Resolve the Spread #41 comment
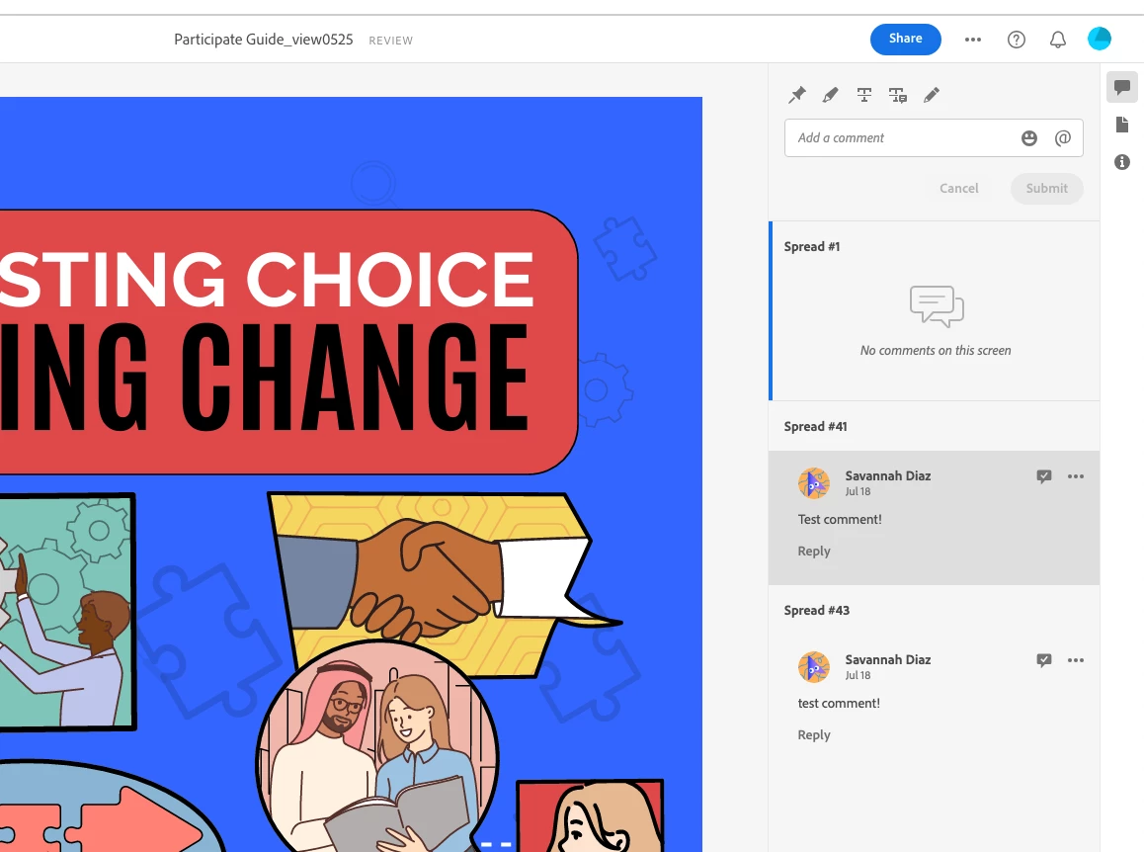This screenshot has height=852, width=1144. pos(1044,476)
